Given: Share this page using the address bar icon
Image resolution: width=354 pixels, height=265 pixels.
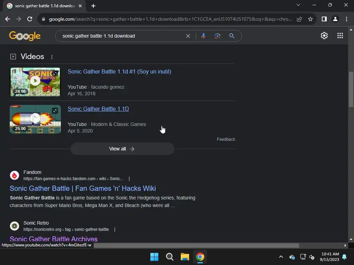Looking at the screenshot, I should (x=299, y=19).
